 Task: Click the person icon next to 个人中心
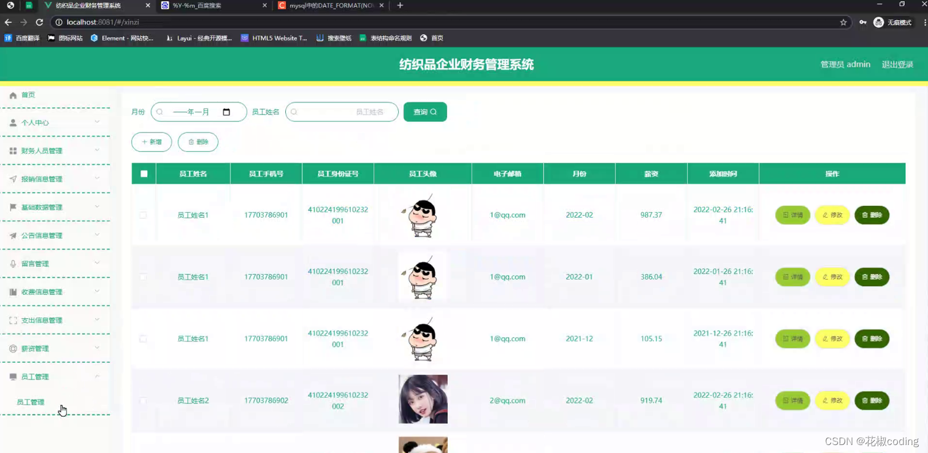pyautogui.click(x=12, y=123)
